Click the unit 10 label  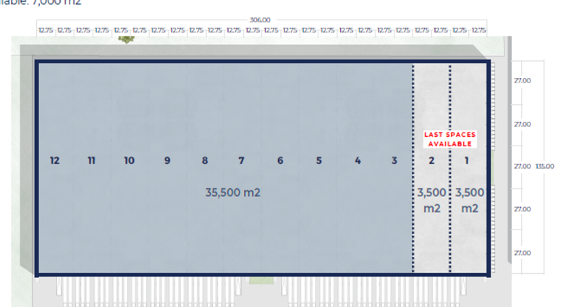129,161
